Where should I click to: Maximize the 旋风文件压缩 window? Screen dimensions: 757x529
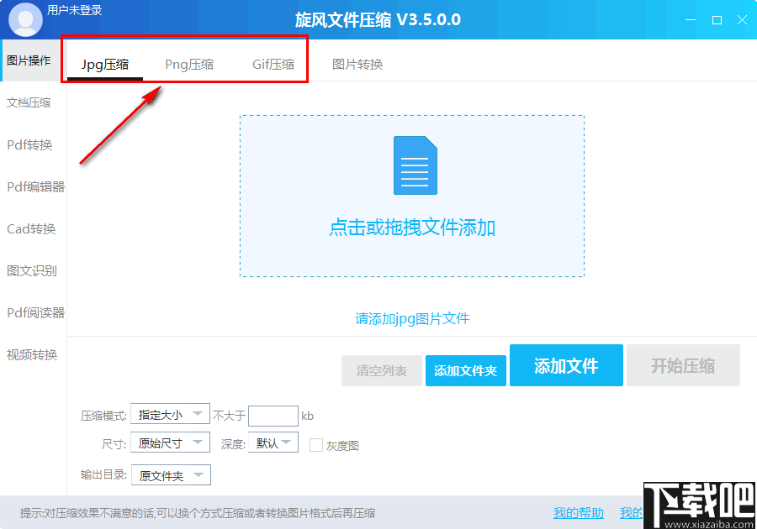pos(717,20)
